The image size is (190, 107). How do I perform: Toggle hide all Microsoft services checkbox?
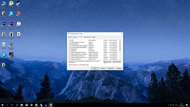(x=69, y=65)
